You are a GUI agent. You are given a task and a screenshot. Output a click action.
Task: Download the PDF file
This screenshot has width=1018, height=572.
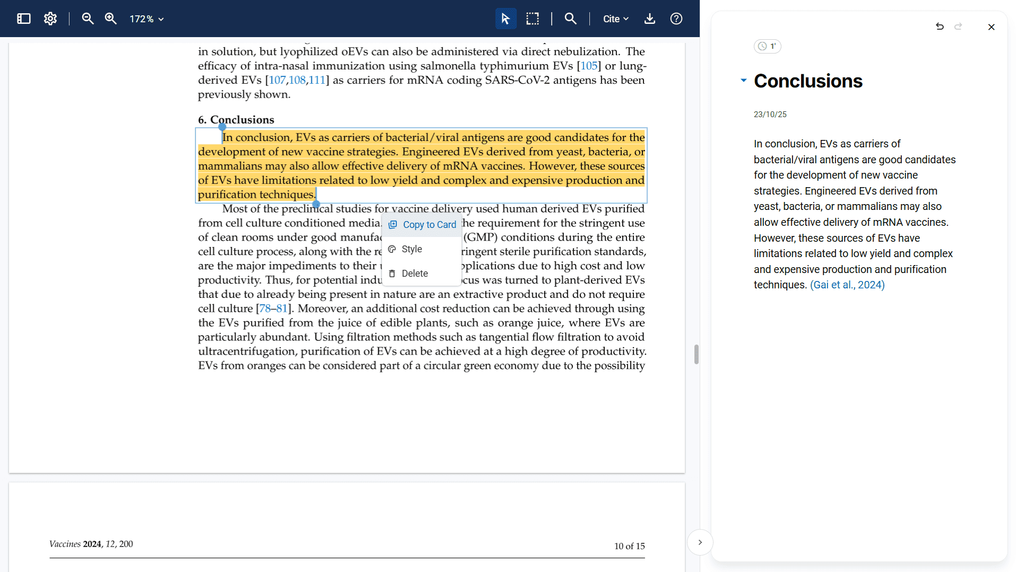649,19
